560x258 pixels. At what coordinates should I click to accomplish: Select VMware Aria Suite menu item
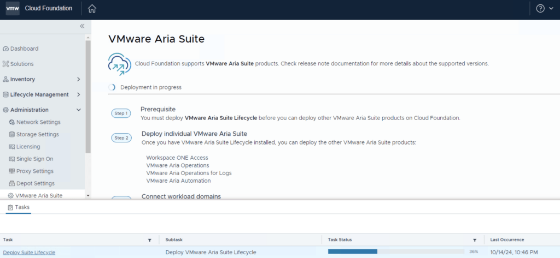click(38, 195)
